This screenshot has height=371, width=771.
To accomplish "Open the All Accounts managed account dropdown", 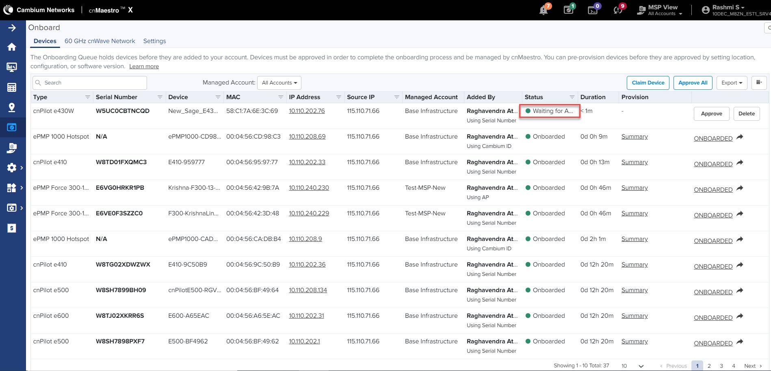I will (x=279, y=82).
